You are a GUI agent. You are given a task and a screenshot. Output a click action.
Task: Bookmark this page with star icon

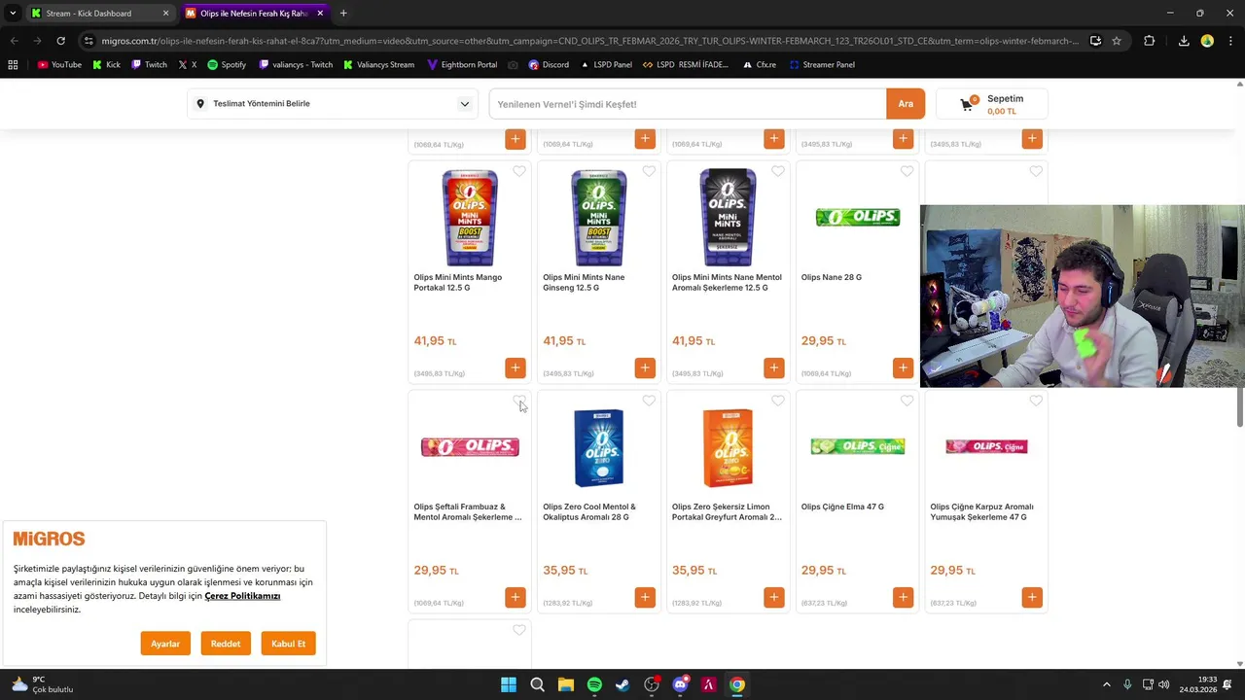[x=1117, y=41]
